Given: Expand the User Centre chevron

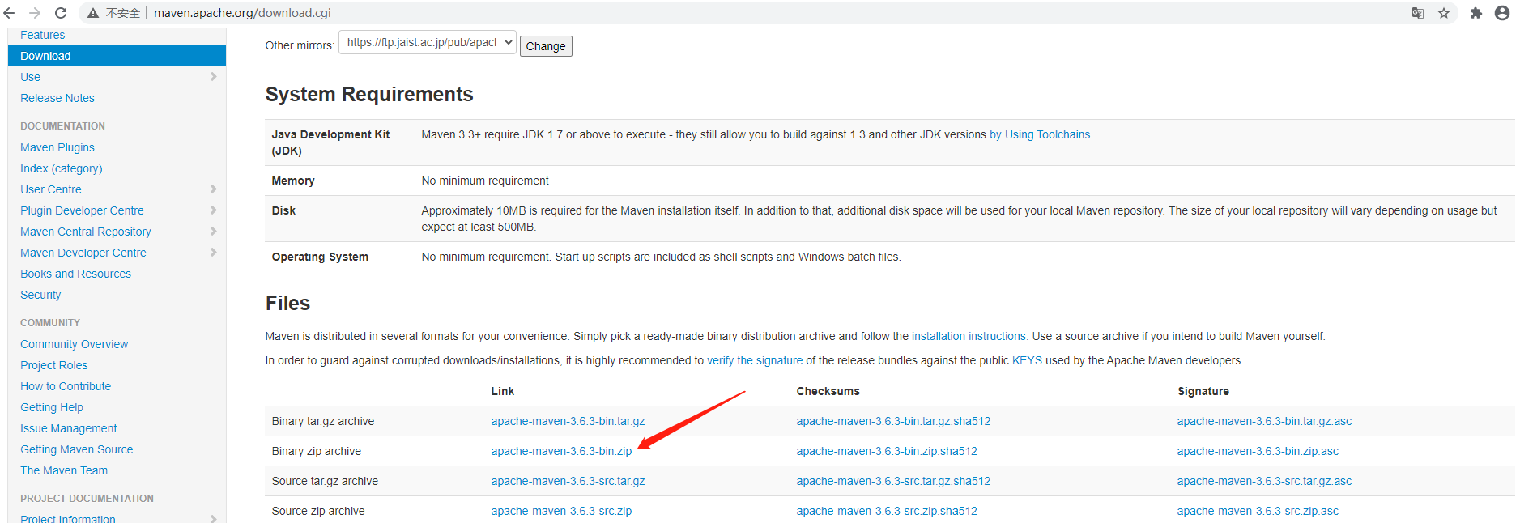Looking at the screenshot, I should coord(213,189).
